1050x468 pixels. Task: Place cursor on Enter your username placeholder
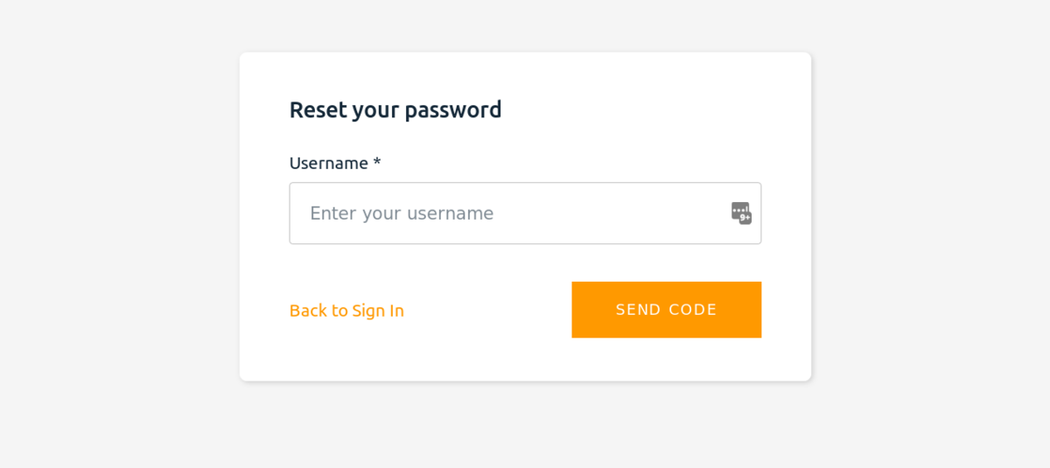(x=402, y=213)
